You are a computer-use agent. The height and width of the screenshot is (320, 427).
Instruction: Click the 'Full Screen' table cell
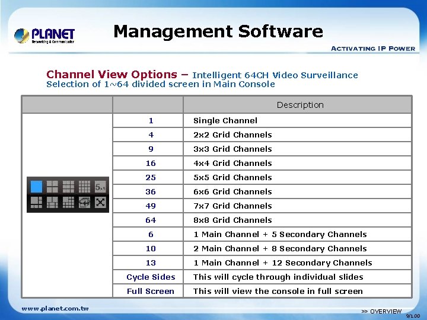pos(148,291)
